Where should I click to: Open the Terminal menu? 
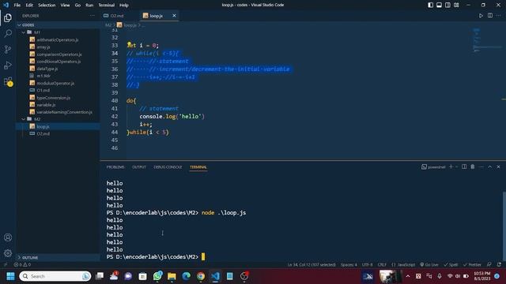click(106, 6)
